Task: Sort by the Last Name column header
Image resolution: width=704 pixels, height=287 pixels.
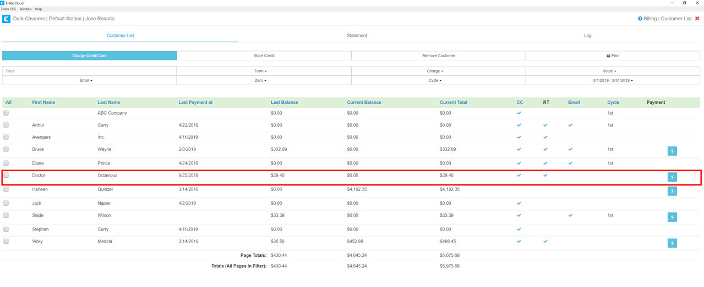Action: 108,103
